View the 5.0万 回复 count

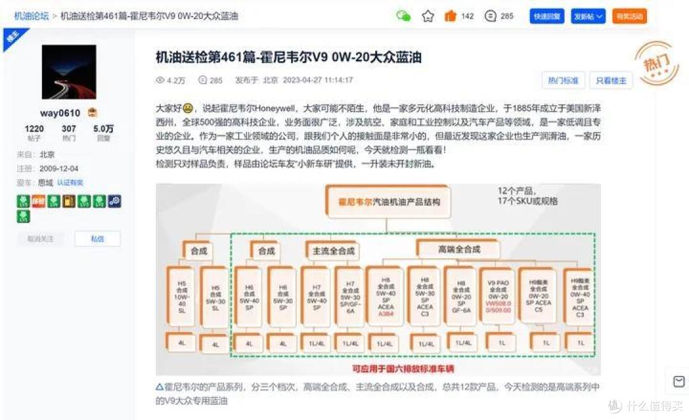(103, 133)
